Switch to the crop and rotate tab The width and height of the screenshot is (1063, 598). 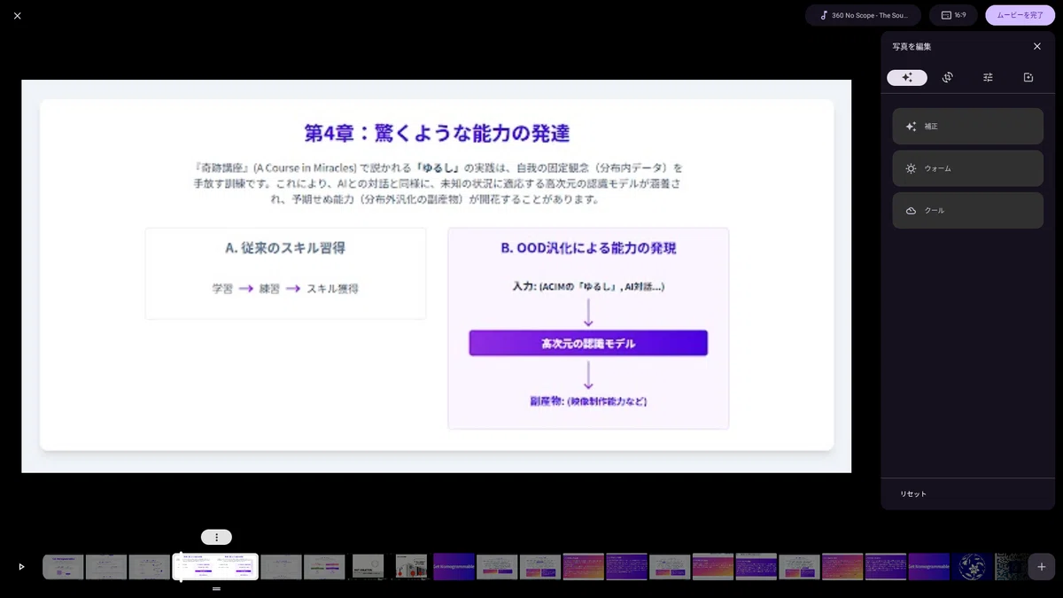coord(947,78)
